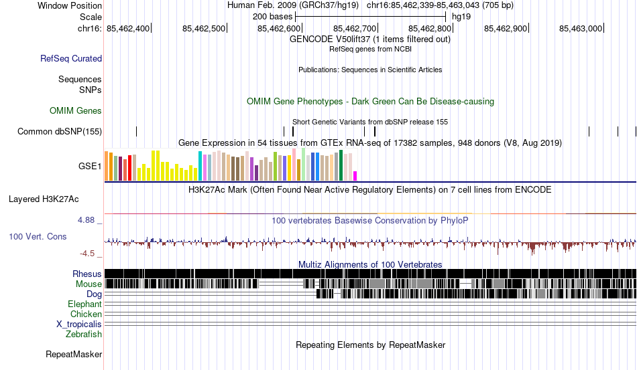Click the -4.5 PhyloP lower value

click(87, 254)
